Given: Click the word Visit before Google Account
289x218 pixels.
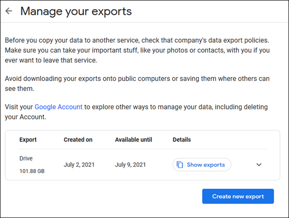Looking at the screenshot, I should 11,107.
